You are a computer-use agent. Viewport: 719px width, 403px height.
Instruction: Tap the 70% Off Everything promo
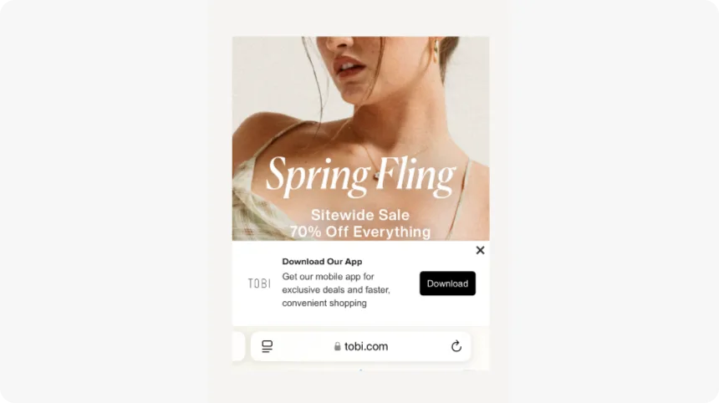pos(360,232)
